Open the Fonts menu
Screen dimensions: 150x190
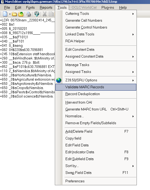coord(30,7)
